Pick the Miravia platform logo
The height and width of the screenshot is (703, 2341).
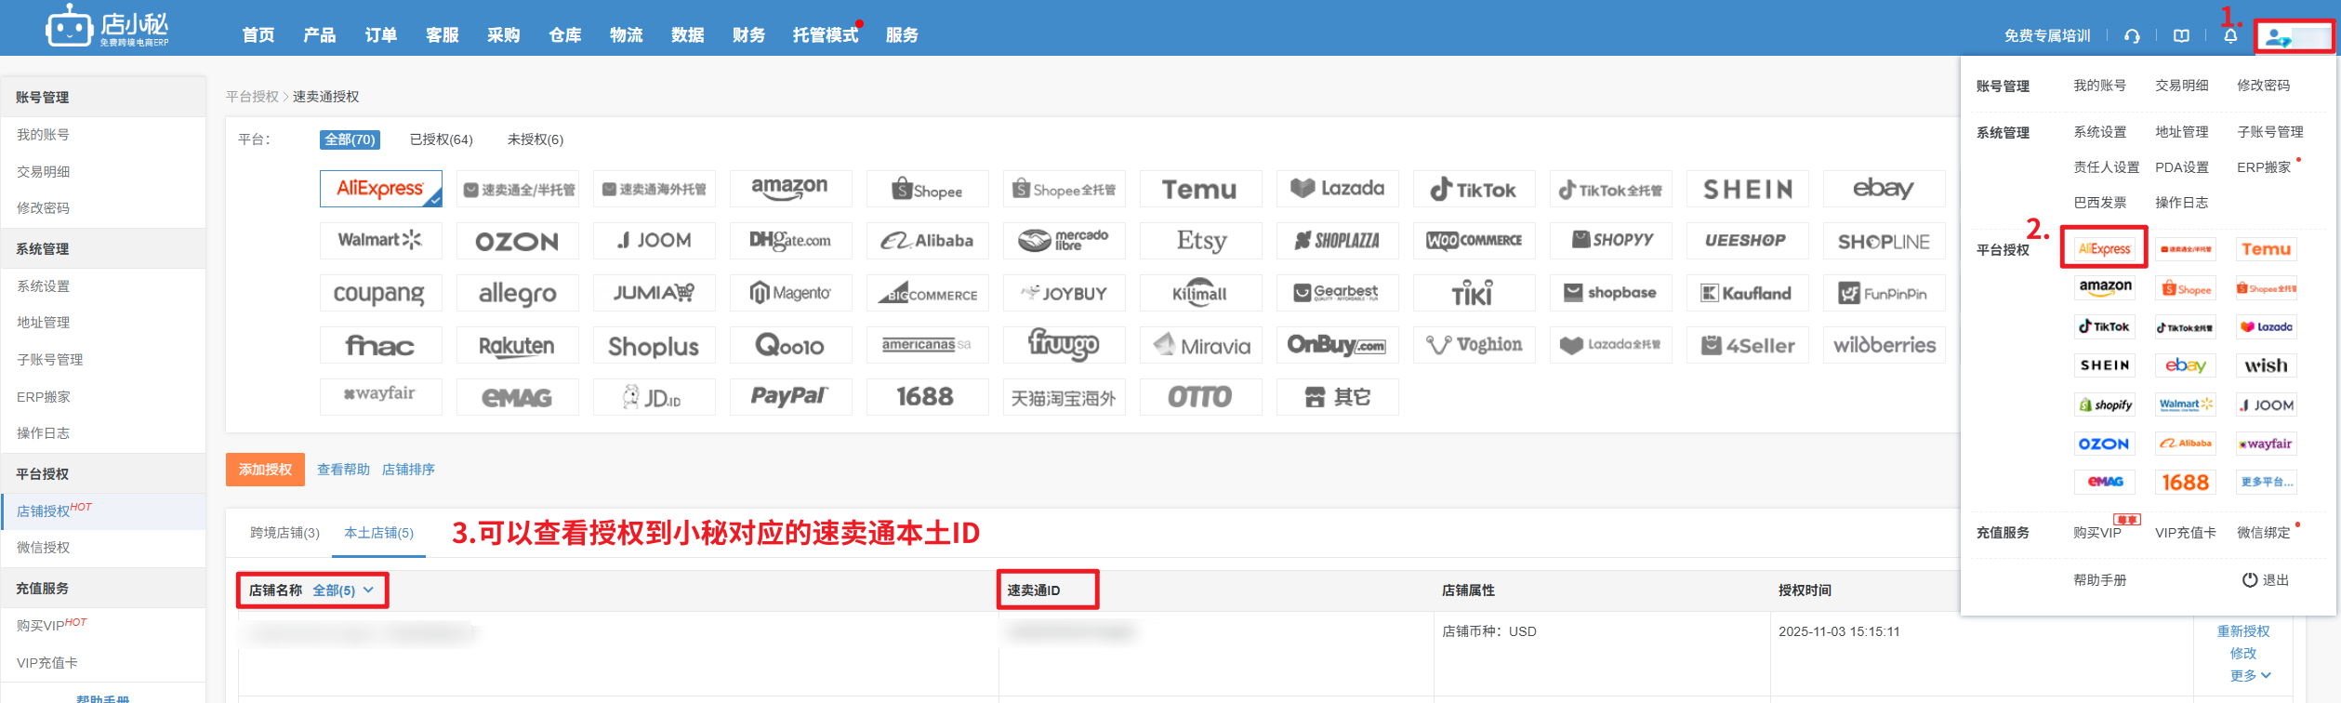(x=1200, y=345)
